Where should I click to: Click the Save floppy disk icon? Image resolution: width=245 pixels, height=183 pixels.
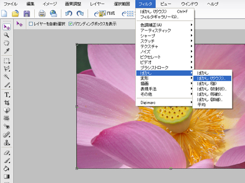(27, 13)
